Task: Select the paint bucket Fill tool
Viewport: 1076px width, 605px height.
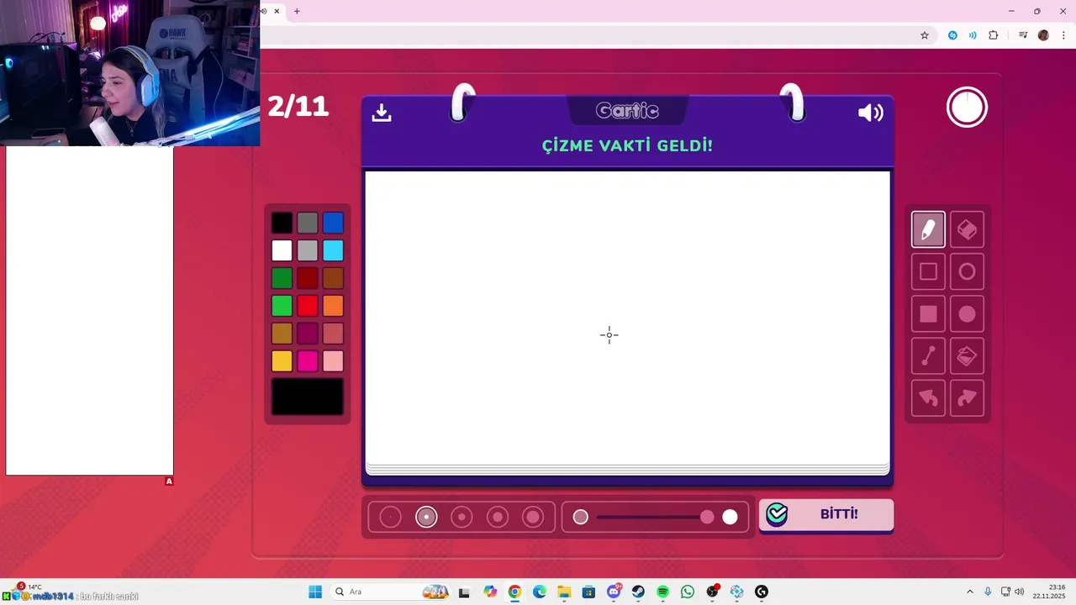Action: 967,356
